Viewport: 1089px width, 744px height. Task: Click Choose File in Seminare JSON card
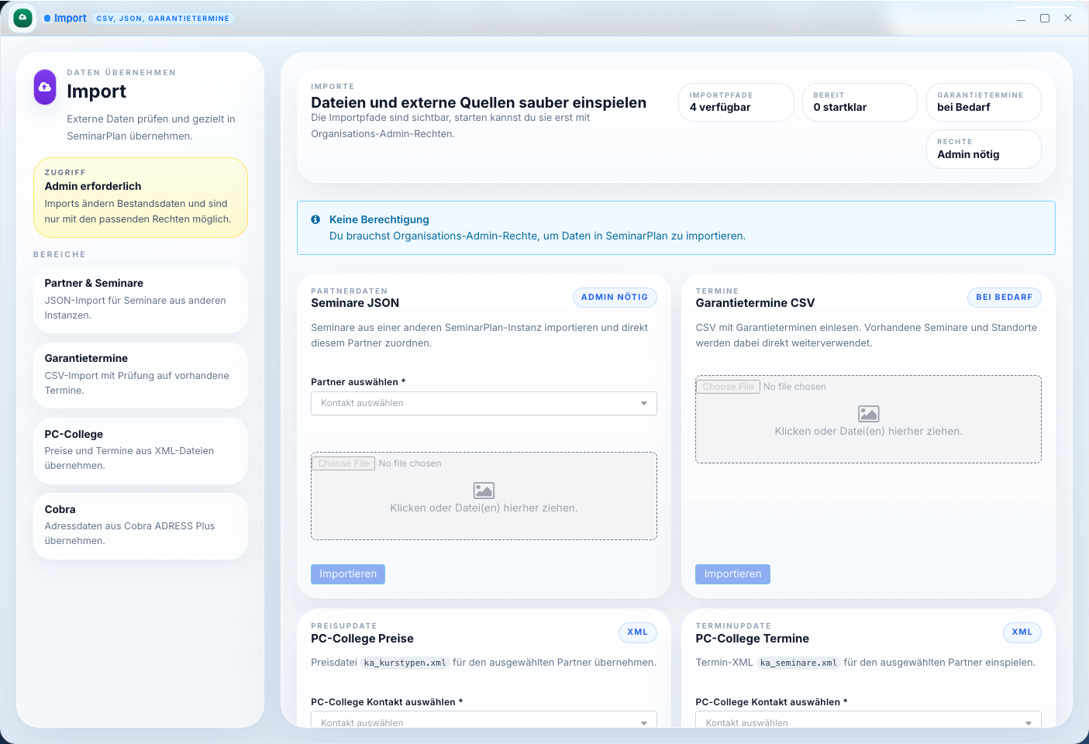(343, 463)
